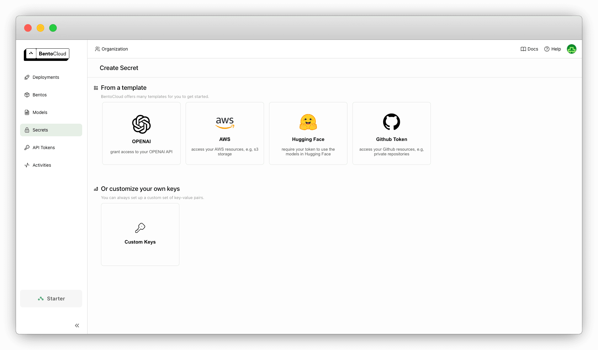Open Help menu
598x350 pixels.
click(x=553, y=49)
